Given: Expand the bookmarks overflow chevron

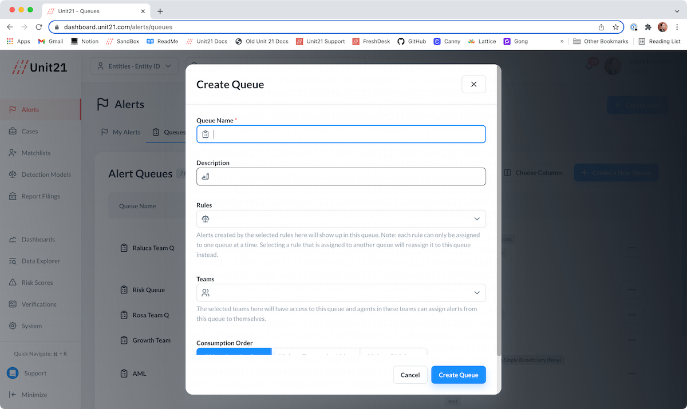Looking at the screenshot, I should (x=562, y=41).
